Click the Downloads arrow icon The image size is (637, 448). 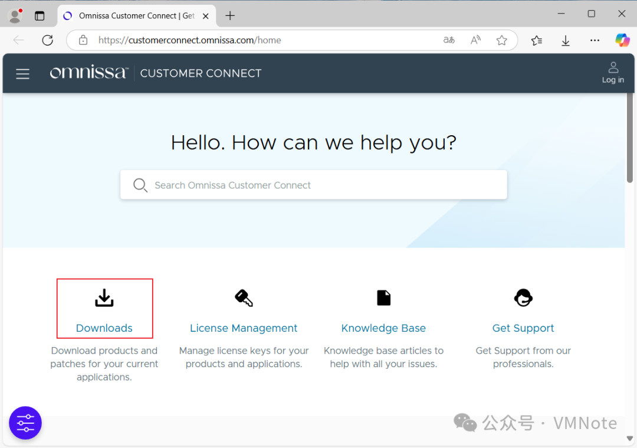pyautogui.click(x=104, y=297)
